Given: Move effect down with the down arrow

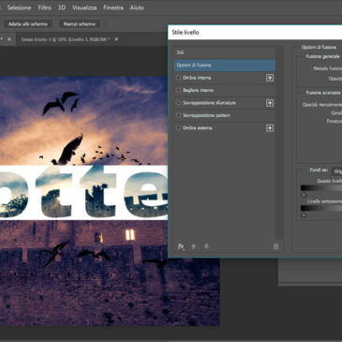Looking at the screenshot, I should [206, 246].
